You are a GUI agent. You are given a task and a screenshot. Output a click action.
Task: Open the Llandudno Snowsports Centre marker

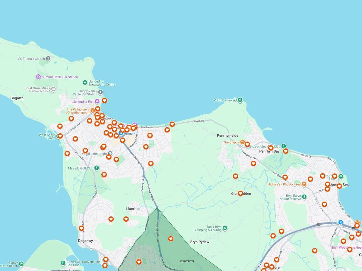coord(85,82)
